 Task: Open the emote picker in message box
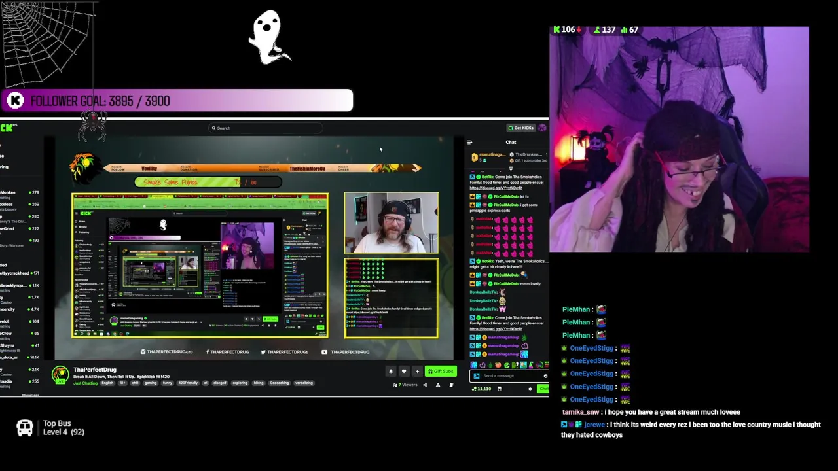pos(545,376)
